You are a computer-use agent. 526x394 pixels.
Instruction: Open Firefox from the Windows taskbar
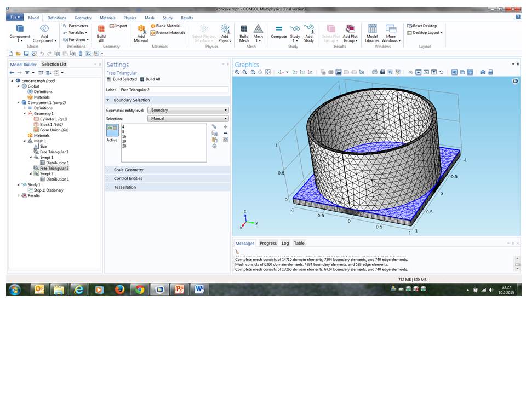pos(119,289)
